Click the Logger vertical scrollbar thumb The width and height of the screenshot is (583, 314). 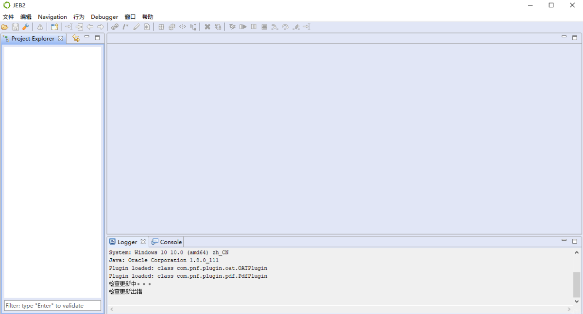(x=577, y=284)
